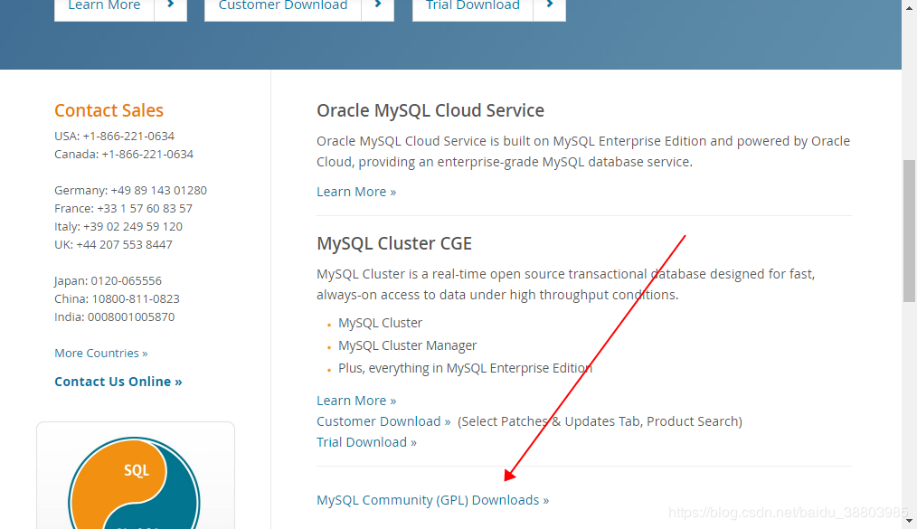Click the UK: +44 207 553 8447 line
Screen dimensions: 917x529
point(113,245)
